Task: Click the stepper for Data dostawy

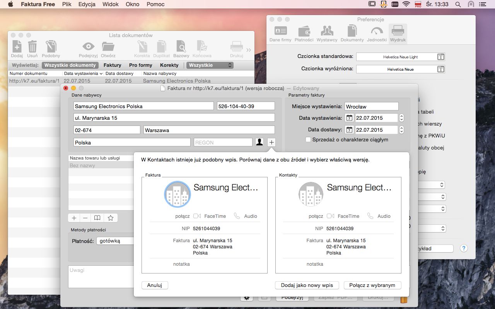Action: 401,130
